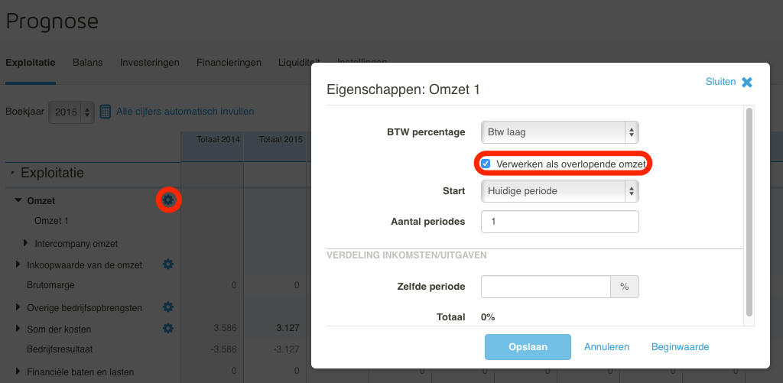
Task: Switch to the Exploitatie tab
Action: (x=31, y=63)
